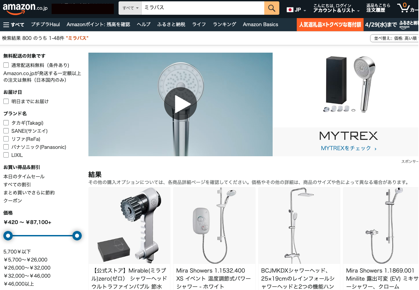419x290 pixels.
Task: Open the hamburger すべて menu
Action: [14, 24]
